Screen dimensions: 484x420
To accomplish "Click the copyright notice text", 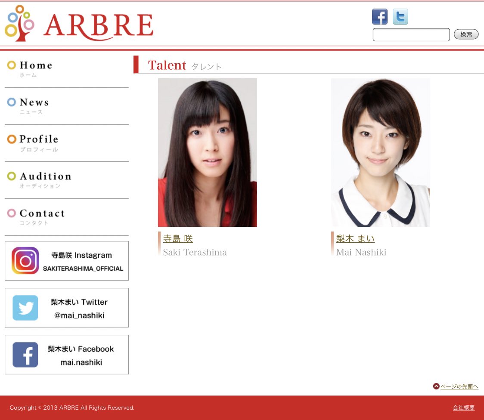I will 72,408.
